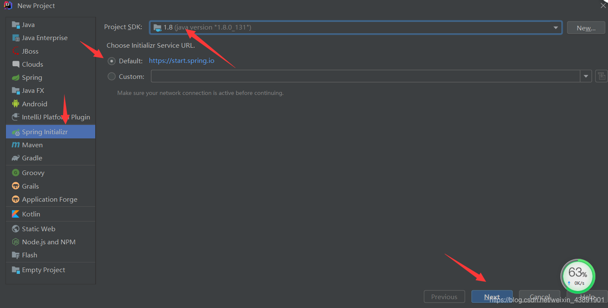Click the Grails icon
The height and width of the screenshot is (308, 608).
(16, 186)
